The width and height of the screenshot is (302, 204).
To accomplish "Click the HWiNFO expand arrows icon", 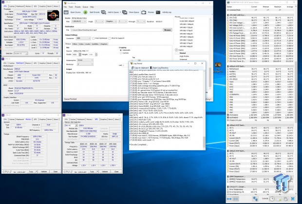I will (x=229, y=199).
